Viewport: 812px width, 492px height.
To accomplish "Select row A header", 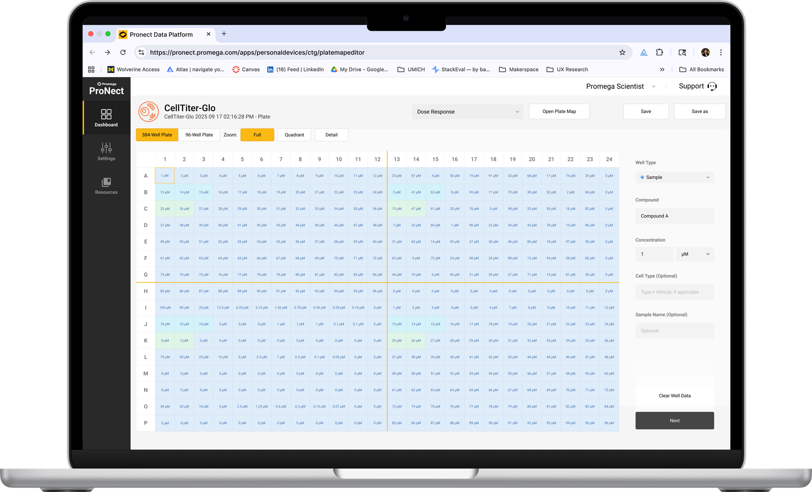I will pos(146,176).
